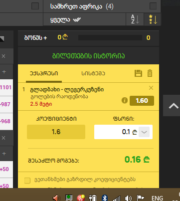Viewport: 180px width, 201px height.
Task: Click the red muted speaker tray icon
Action: pos(57,198)
